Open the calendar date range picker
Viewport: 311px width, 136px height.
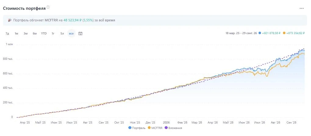80,33
